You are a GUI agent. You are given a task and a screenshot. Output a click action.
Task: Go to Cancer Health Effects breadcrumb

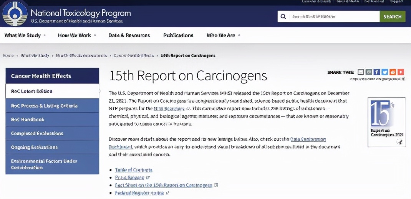tap(134, 56)
